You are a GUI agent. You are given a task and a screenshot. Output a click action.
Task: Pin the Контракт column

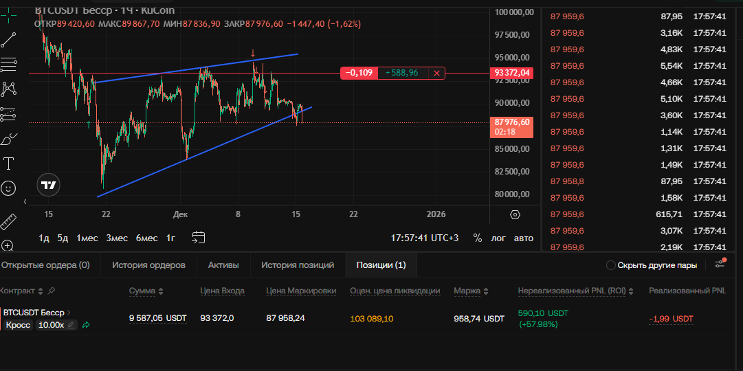(52, 290)
